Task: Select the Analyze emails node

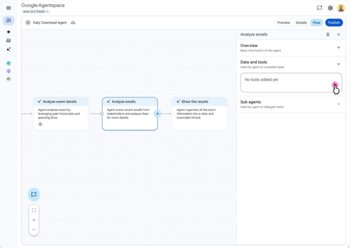Action: pyautogui.click(x=130, y=114)
